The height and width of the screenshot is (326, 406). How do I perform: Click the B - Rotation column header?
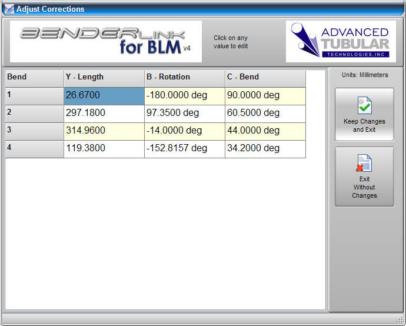pos(184,77)
